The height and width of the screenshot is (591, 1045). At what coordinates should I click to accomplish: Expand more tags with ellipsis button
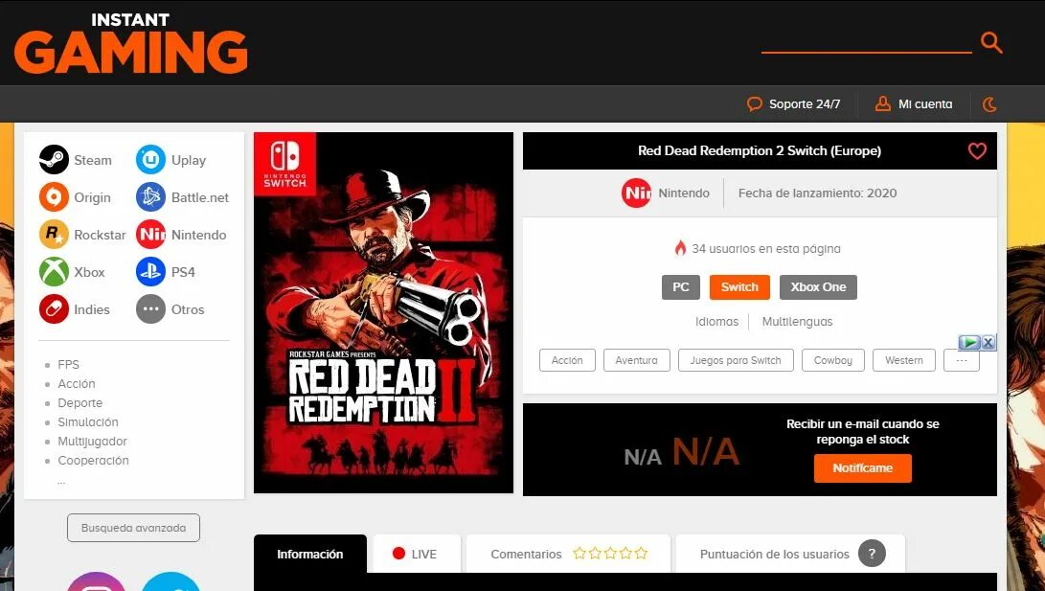point(962,360)
